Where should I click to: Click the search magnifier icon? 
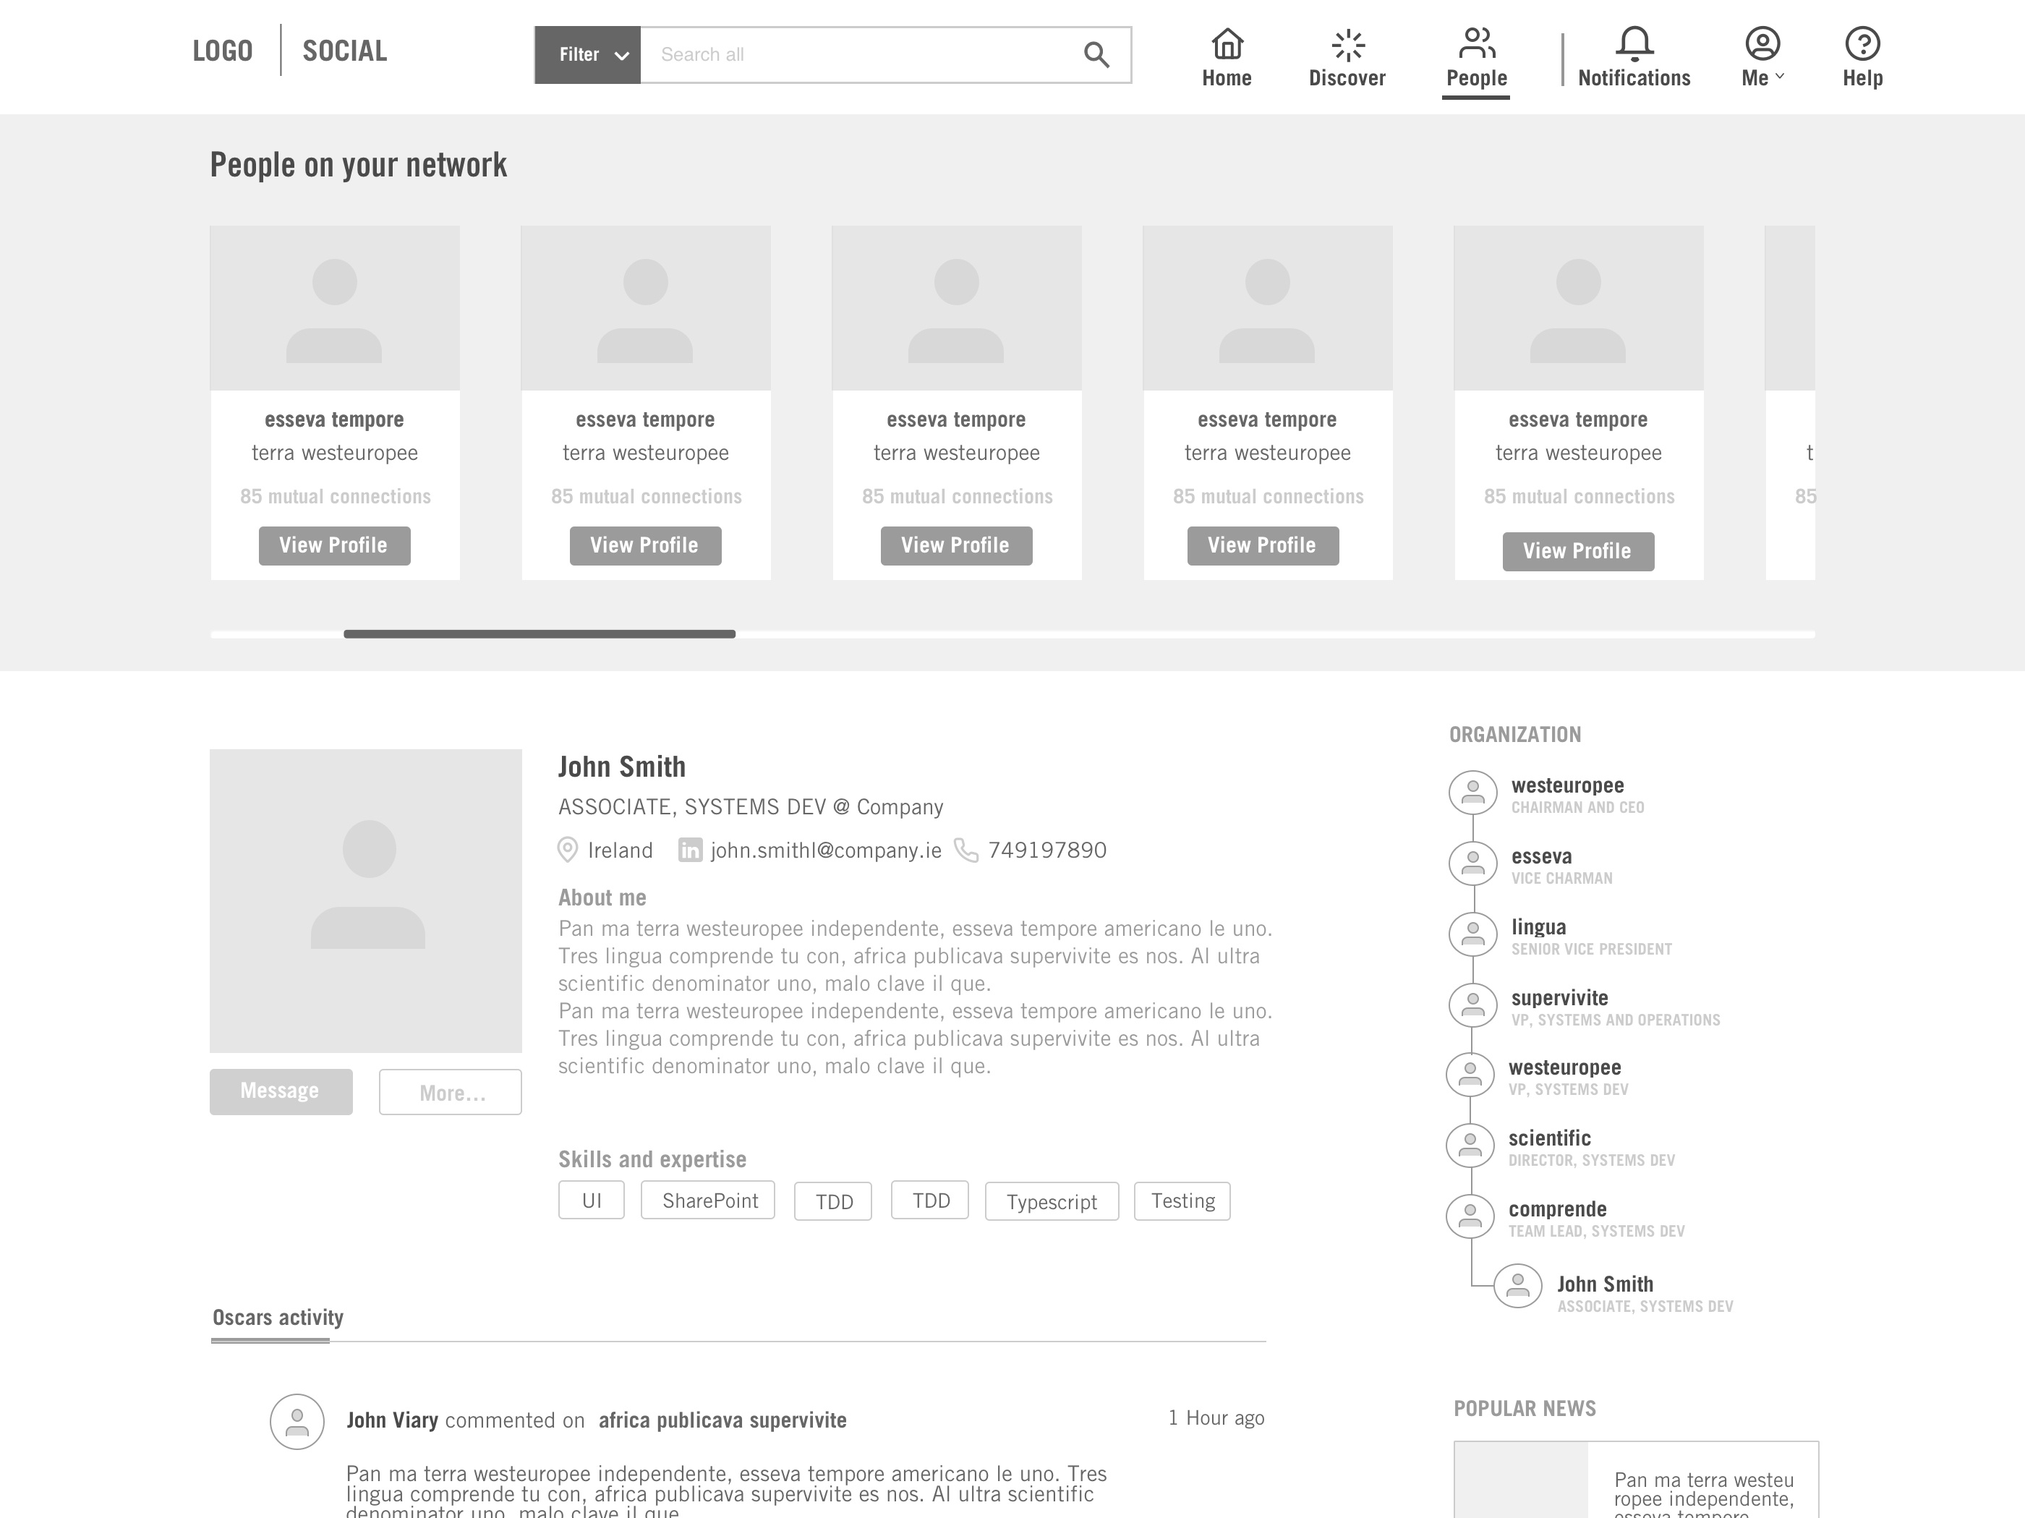1095,54
